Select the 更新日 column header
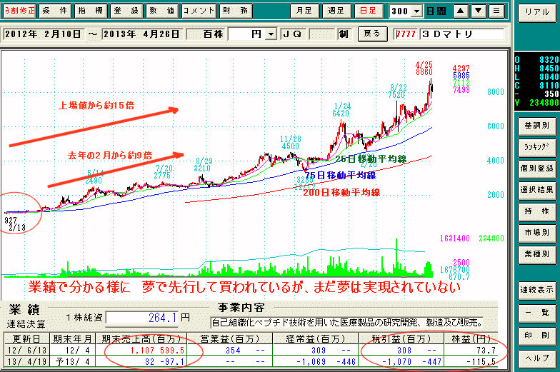 coord(27,338)
